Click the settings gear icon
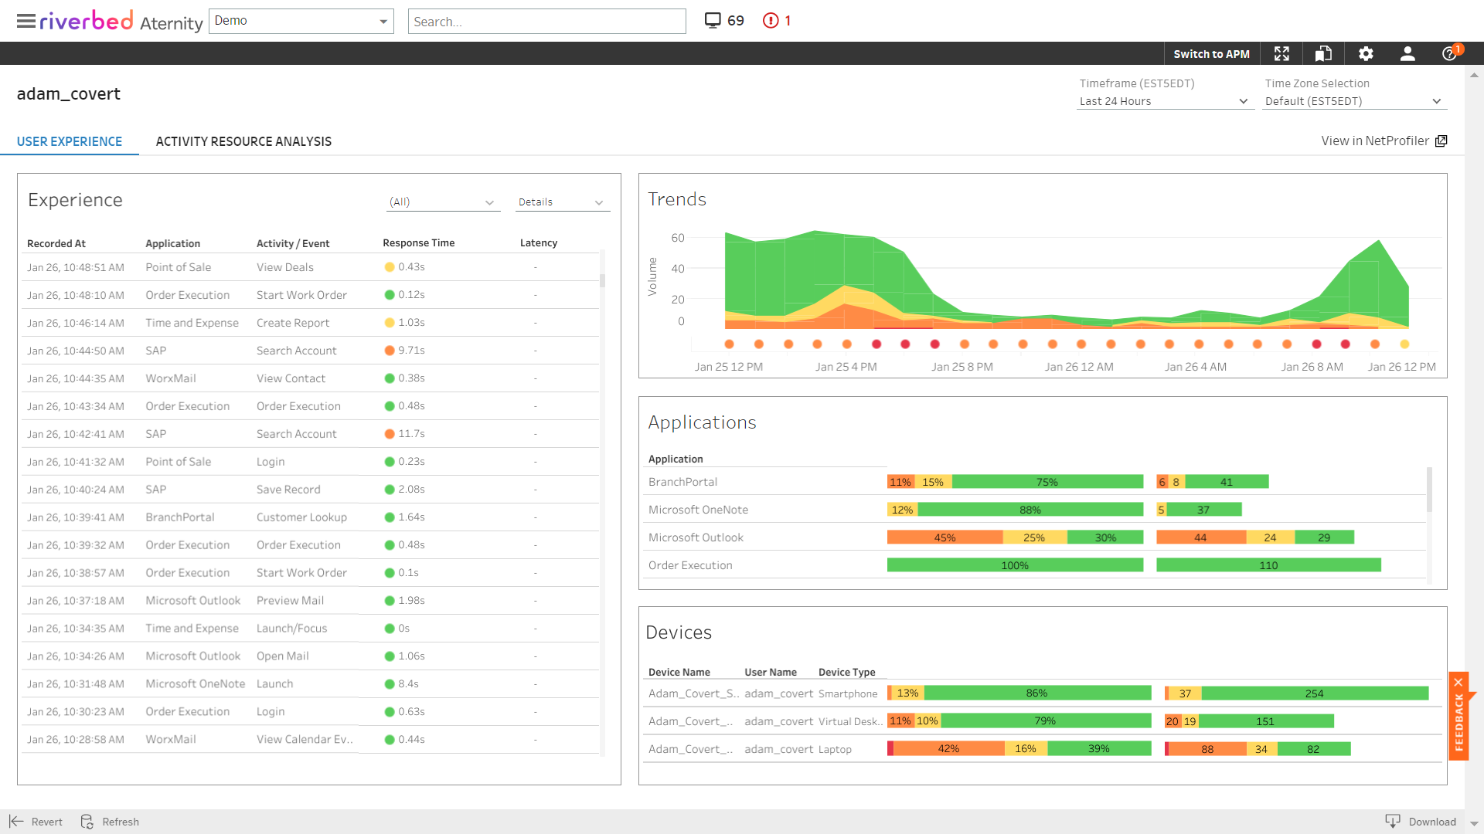Screen dimensions: 1484x834 pyautogui.click(x=1366, y=55)
